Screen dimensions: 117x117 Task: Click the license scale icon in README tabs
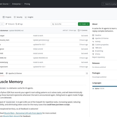coord(7,73)
